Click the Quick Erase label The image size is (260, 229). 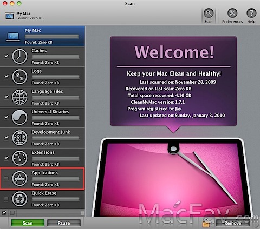tap(44, 193)
